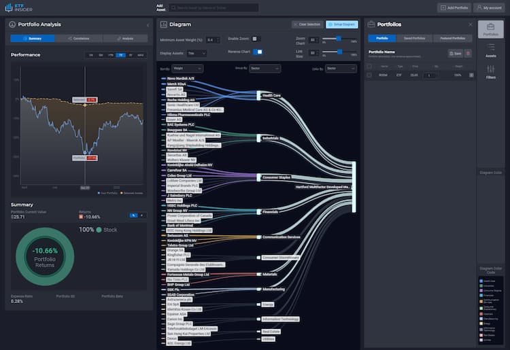510x350 pixels.
Task: Switch to the Portfolio tab
Action: [x=382, y=38]
